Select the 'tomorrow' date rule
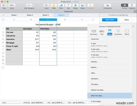The height and width of the screenshot is (106, 137). coord(110,39)
